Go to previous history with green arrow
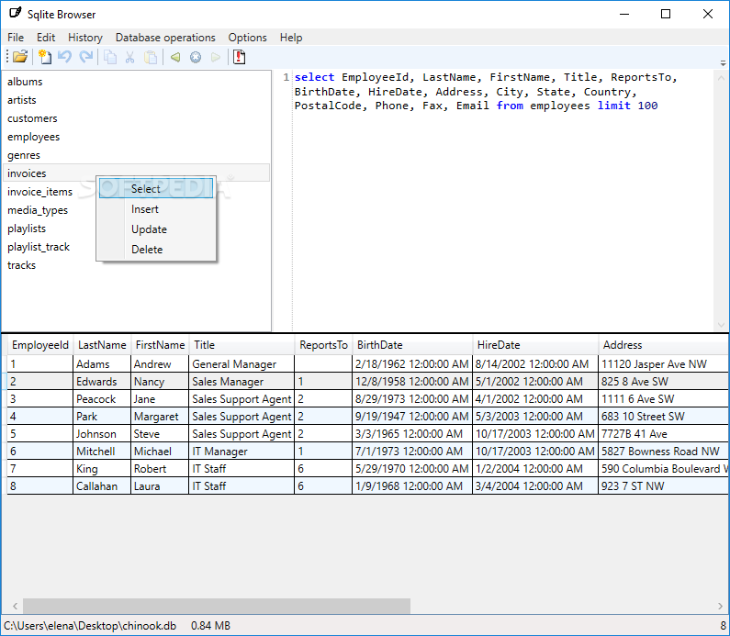 pos(175,57)
